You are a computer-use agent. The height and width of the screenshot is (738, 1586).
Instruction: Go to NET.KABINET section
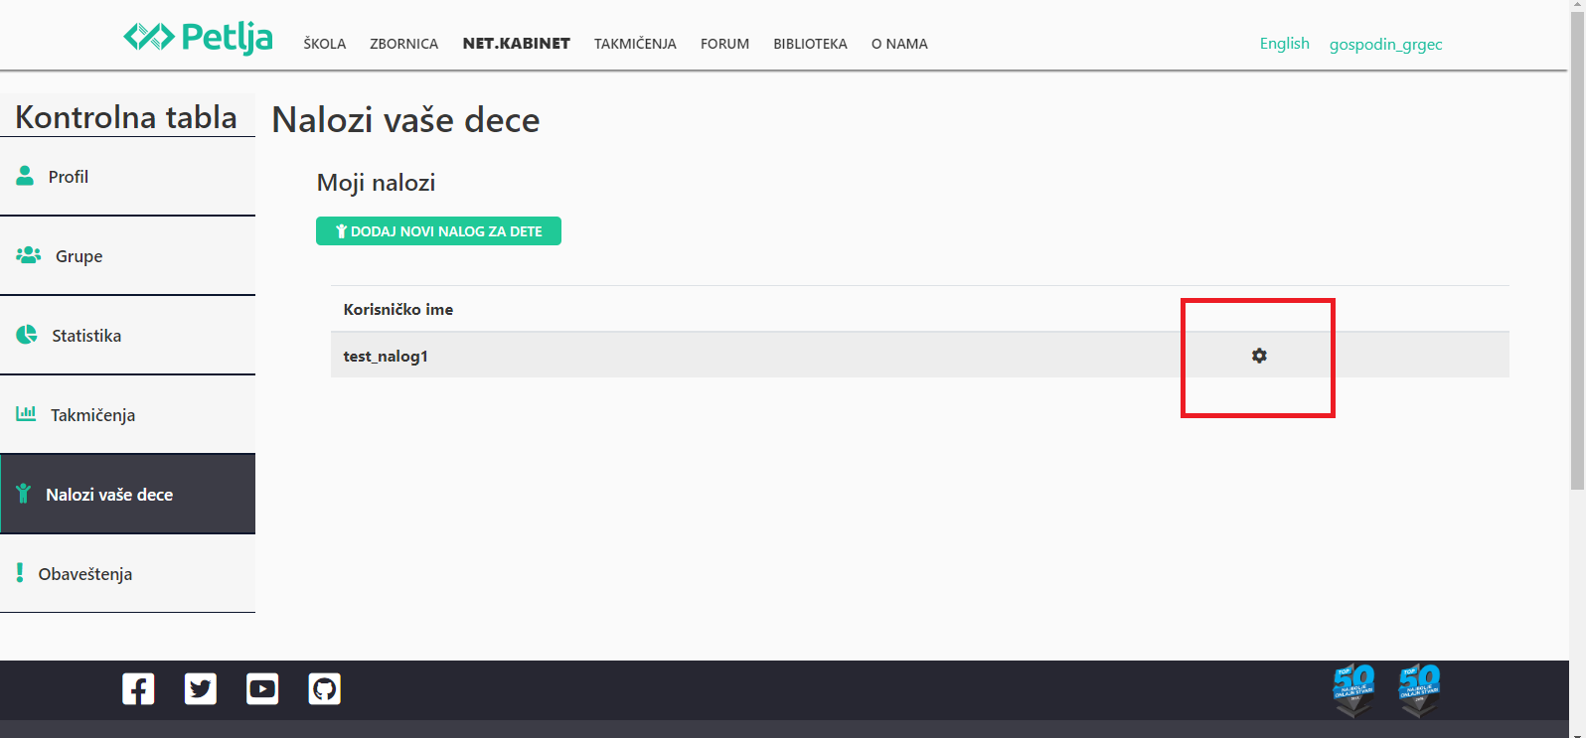517,44
